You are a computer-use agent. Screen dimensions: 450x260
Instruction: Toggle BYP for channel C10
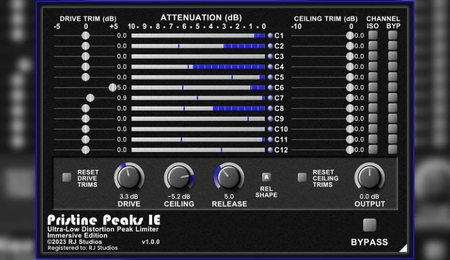point(392,129)
